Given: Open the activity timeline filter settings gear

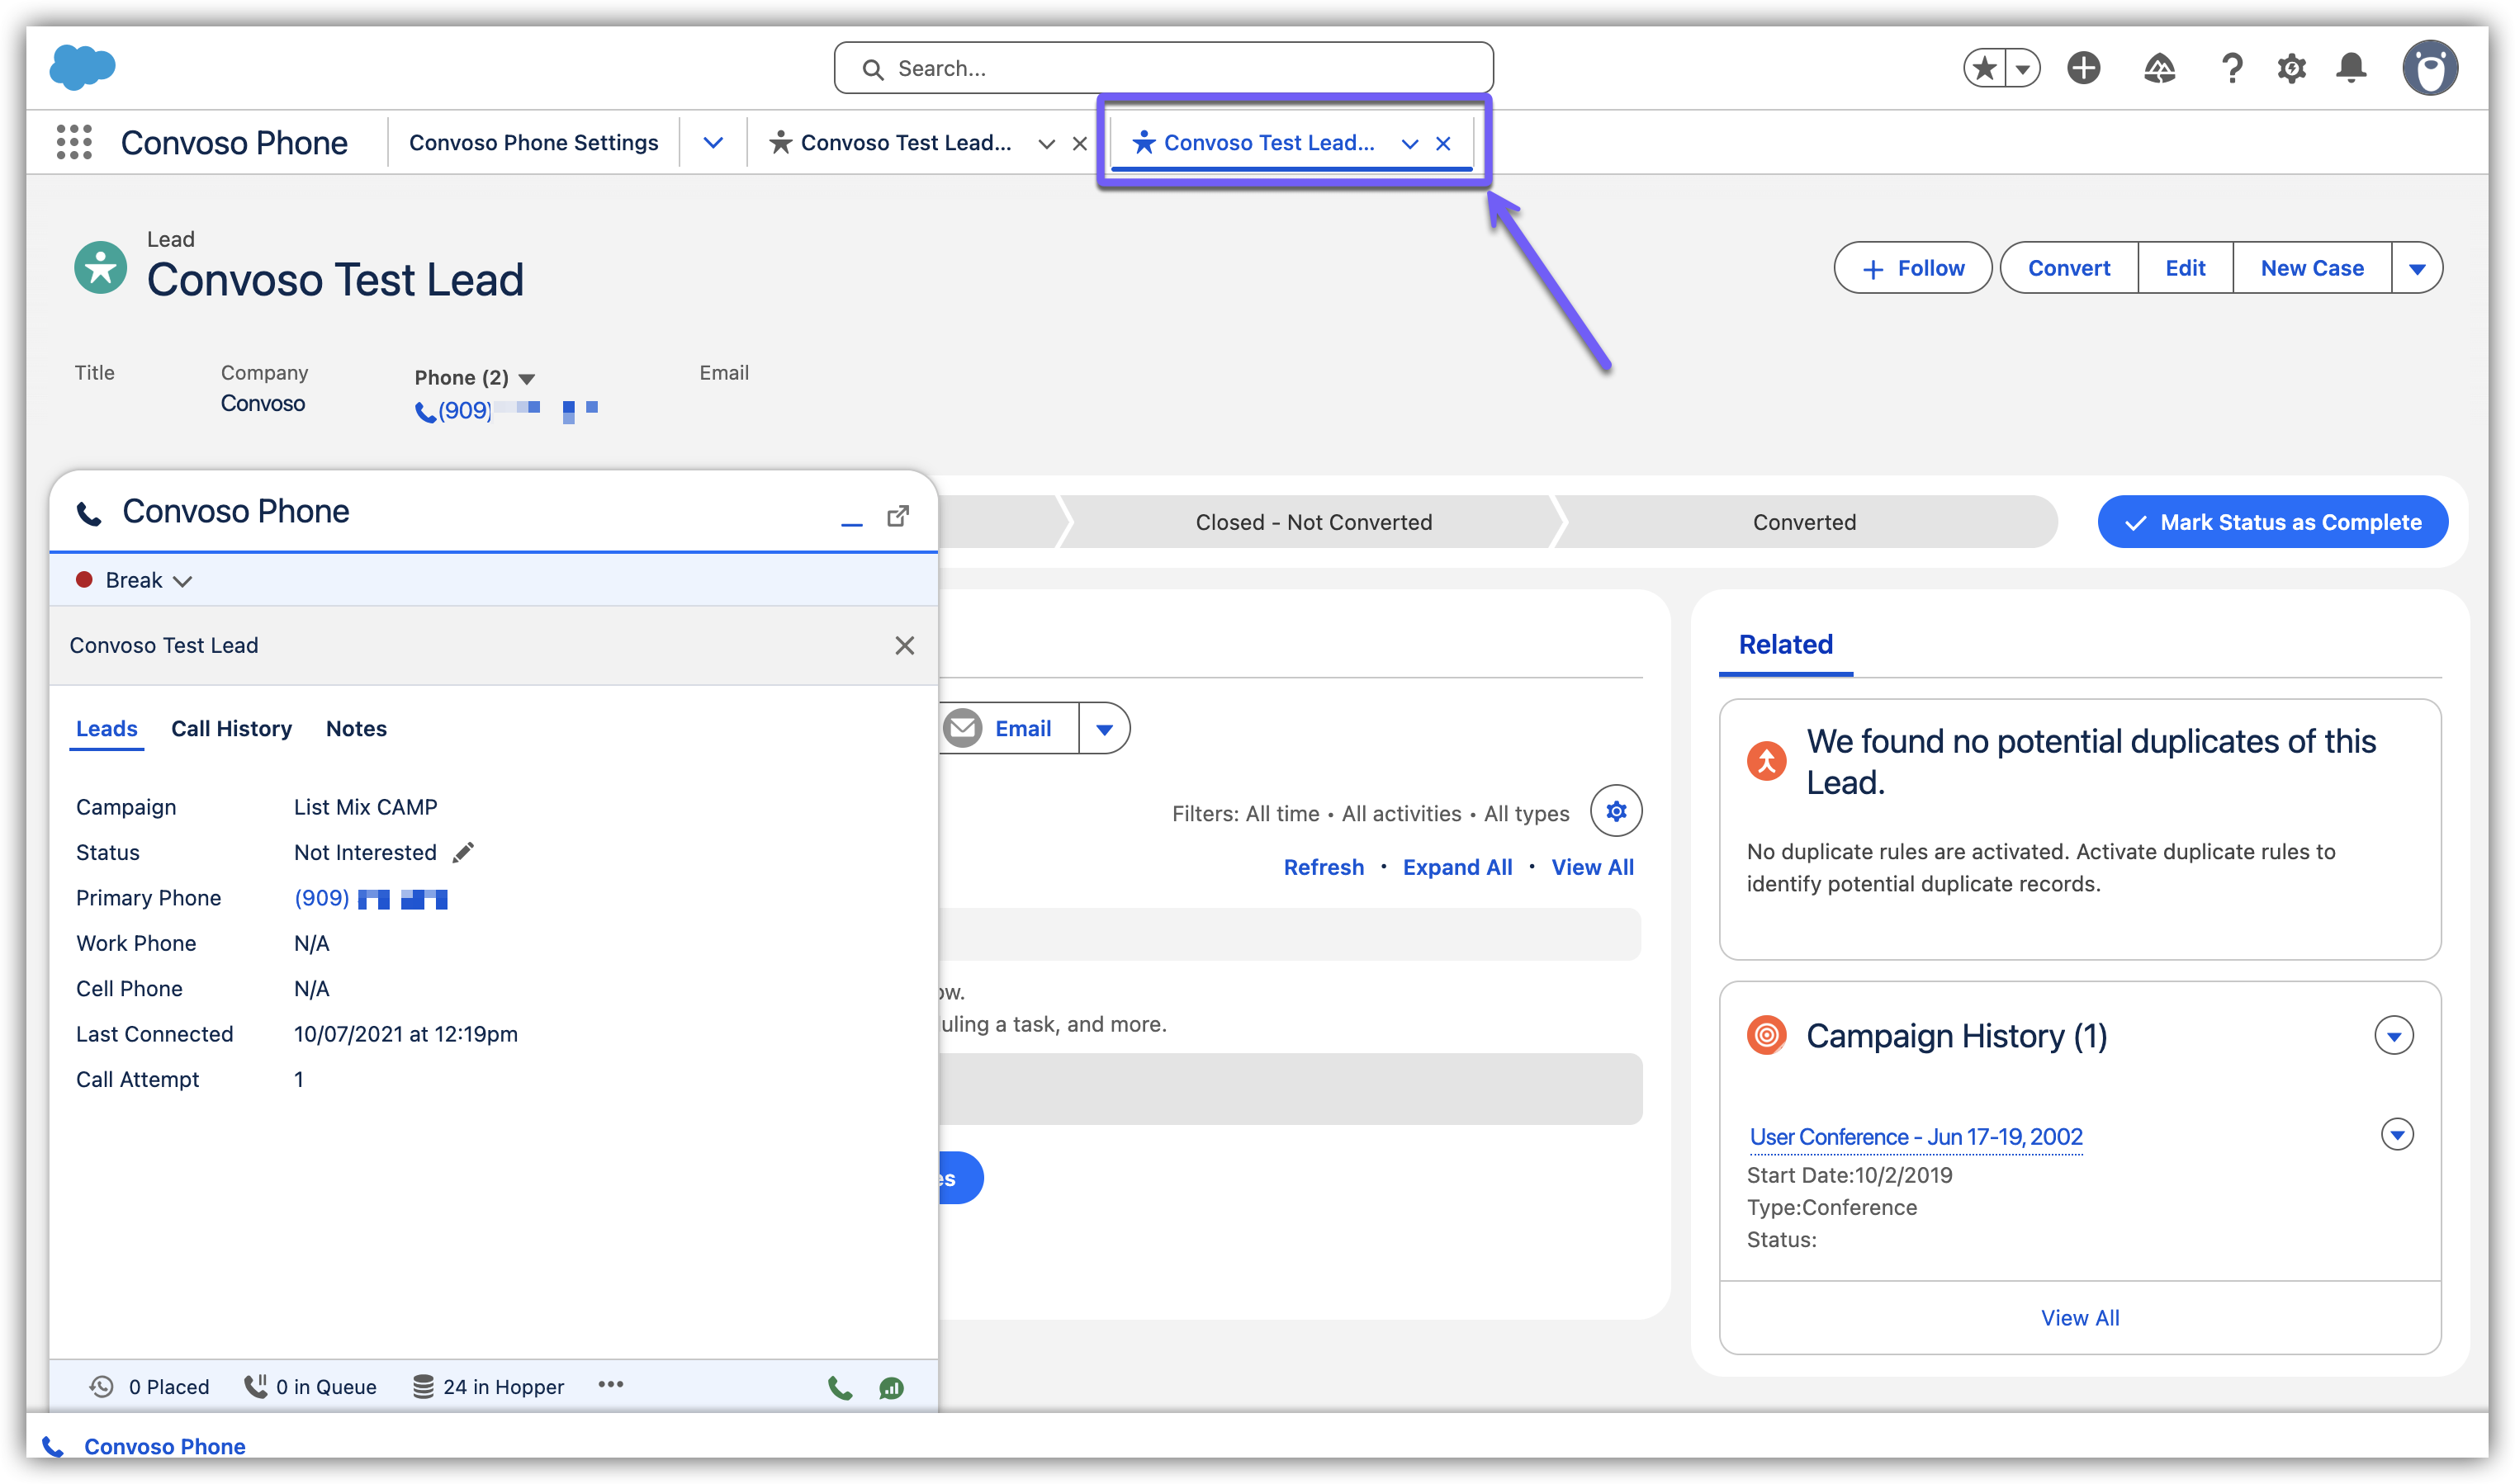Looking at the screenshot, I should pos(1616,811).
